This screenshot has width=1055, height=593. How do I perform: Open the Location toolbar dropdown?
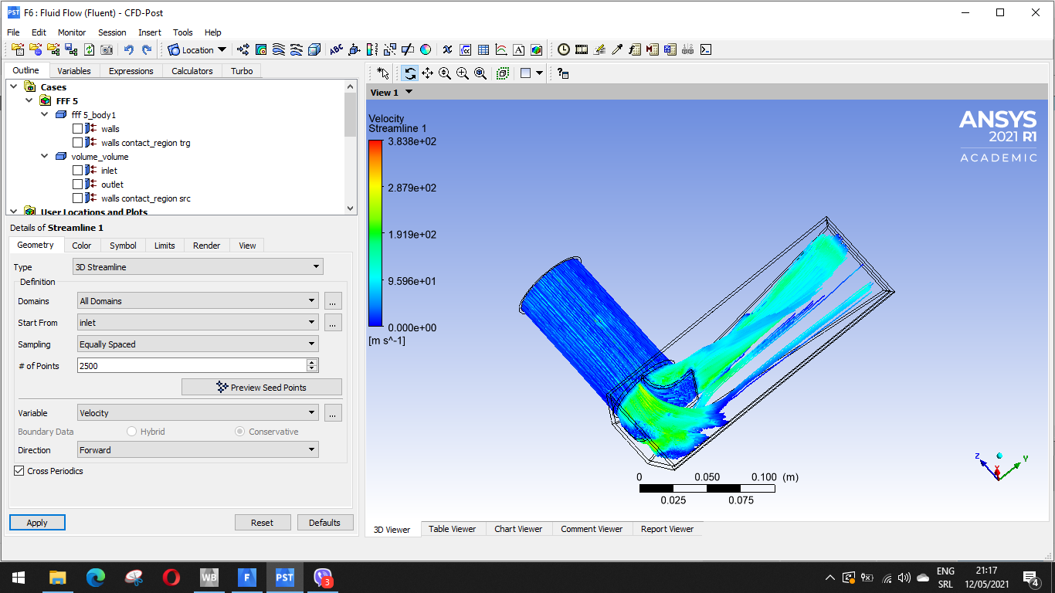[198, 49]
